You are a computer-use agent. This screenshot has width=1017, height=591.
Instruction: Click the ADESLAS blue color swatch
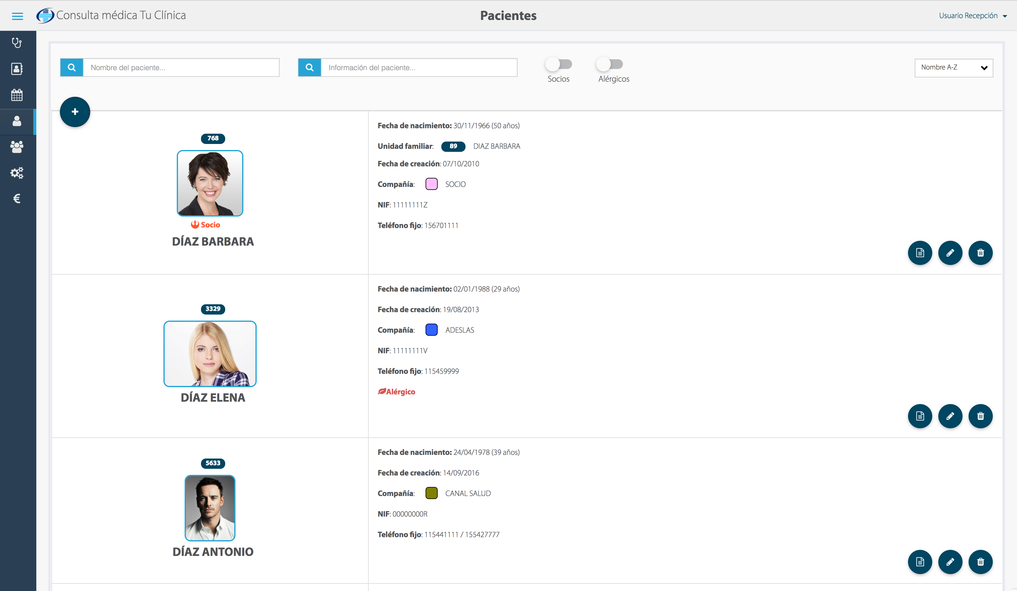coord(431,330)
